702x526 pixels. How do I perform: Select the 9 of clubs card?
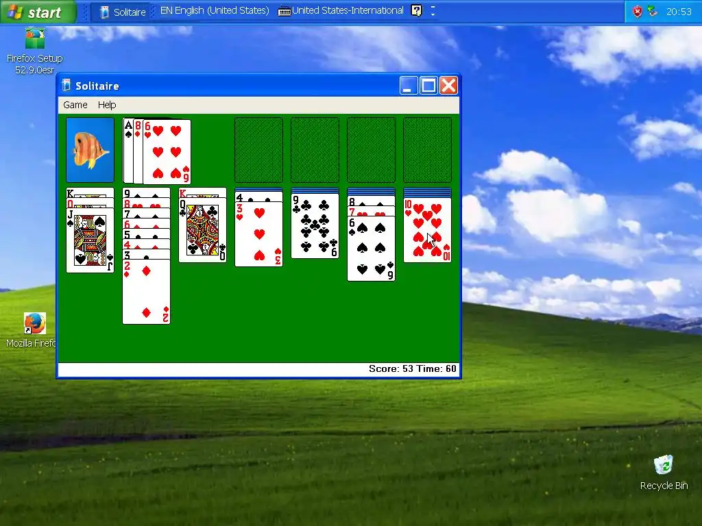[x=315, y=226]
